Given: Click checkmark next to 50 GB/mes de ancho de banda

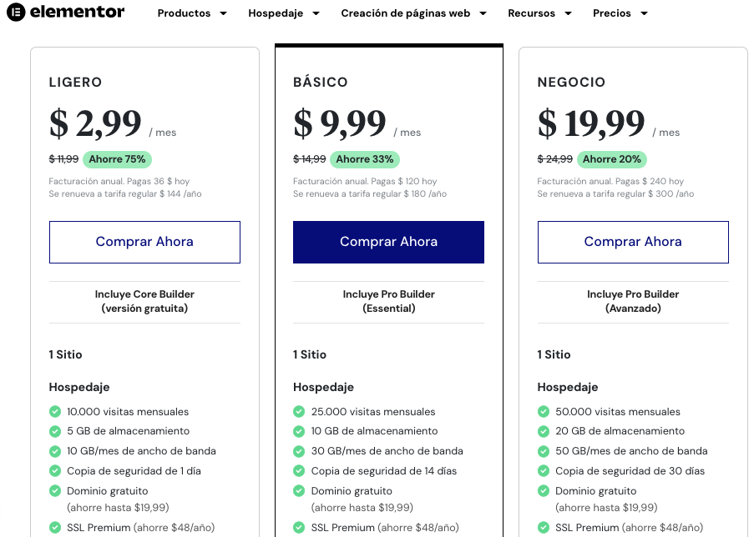Looking at the screenshot, I should click(544, 451).
